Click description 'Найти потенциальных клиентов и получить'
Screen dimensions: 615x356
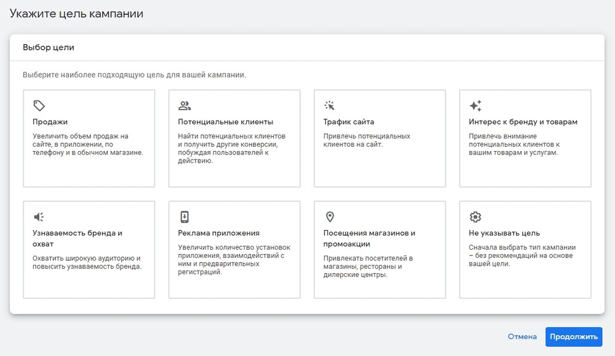pyautogui.click(x=231, y=149)
